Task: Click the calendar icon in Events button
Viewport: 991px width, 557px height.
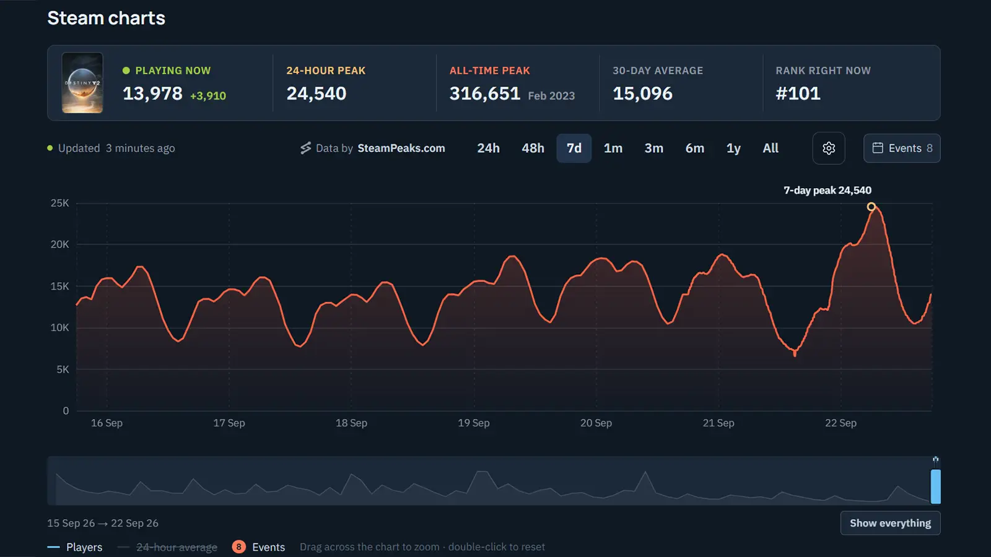Action: [878, 148]
